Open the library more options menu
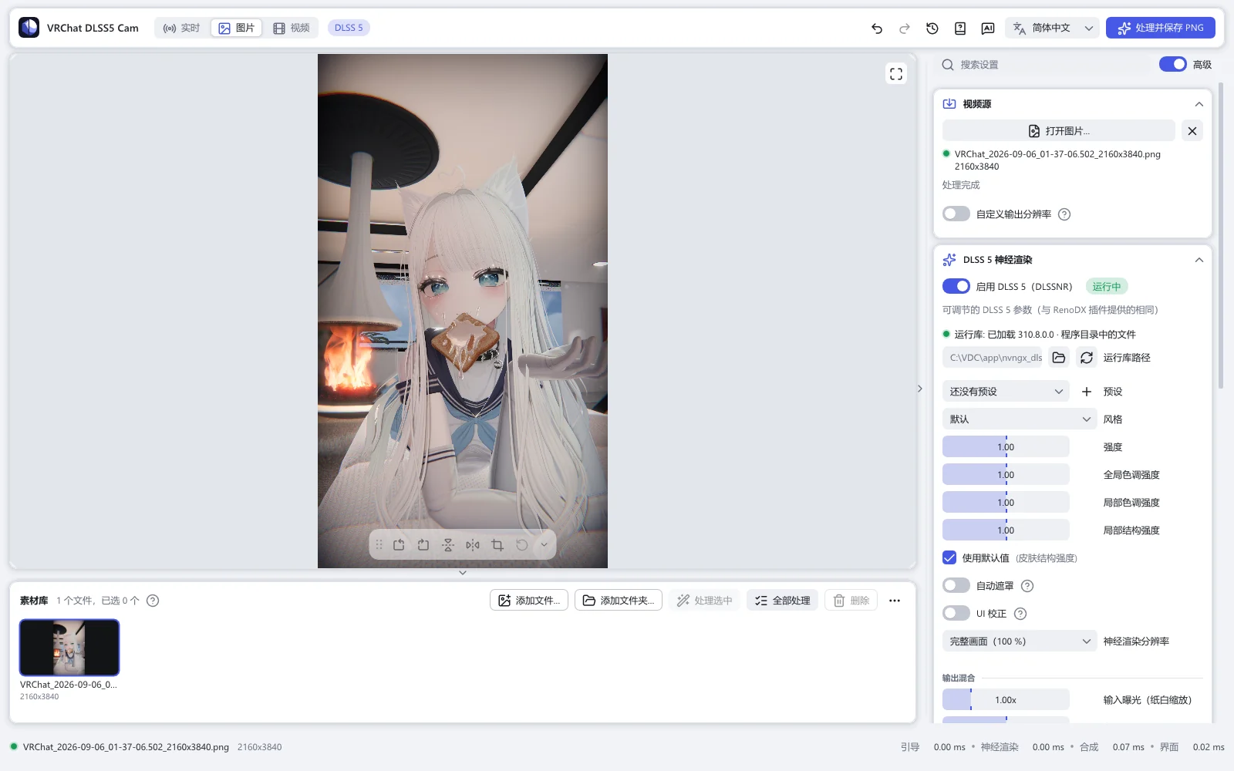Viewport: 1234px width, 771px height. (x=895, y=601)
